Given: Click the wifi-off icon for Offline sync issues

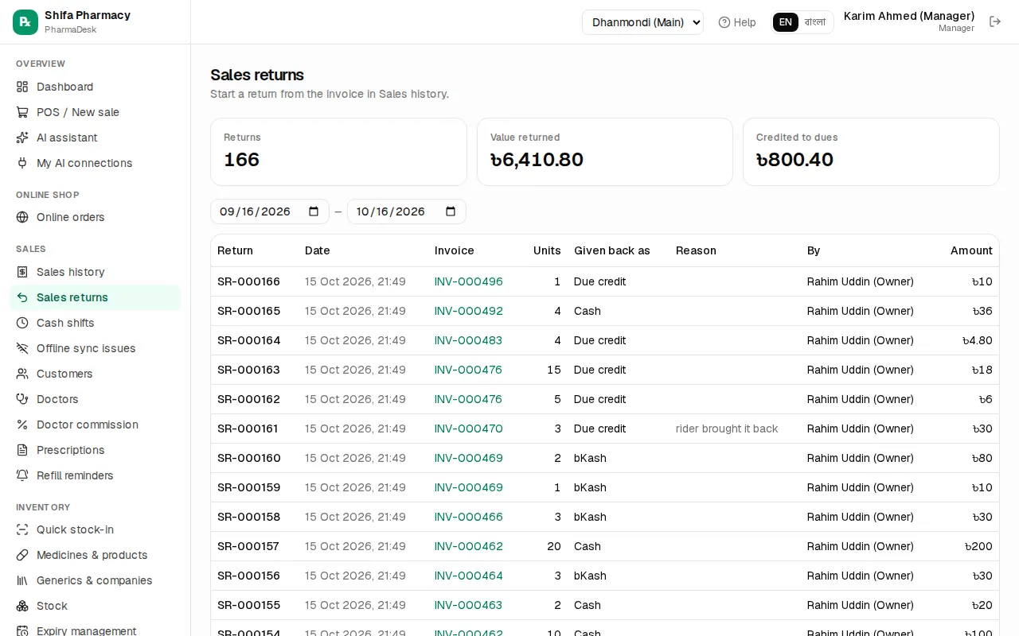Looking at the screenshot, I should click(22, 348).
